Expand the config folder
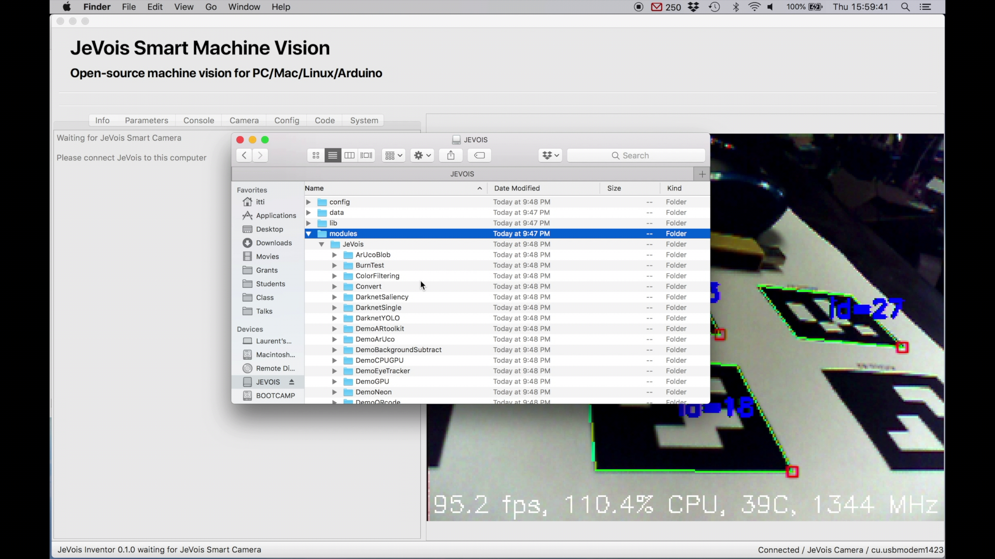This screenshot has width=995, height=559. point(309,202)
